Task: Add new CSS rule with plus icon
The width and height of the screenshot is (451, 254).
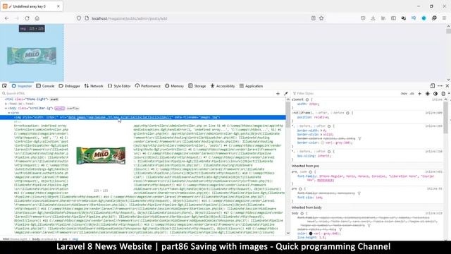Action: 420,94
